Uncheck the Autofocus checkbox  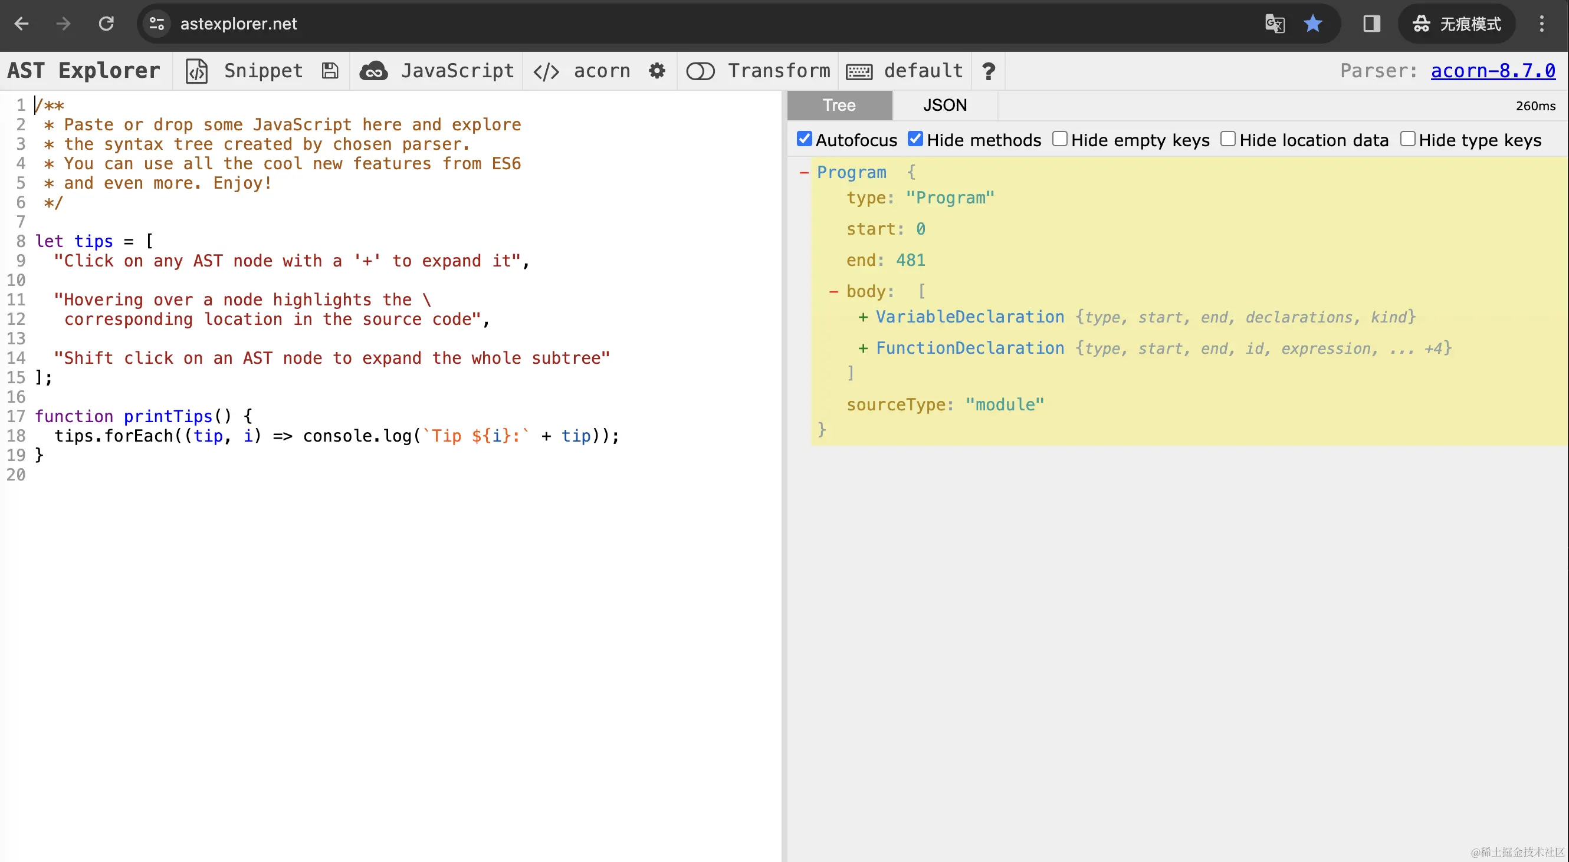(804, 139)
